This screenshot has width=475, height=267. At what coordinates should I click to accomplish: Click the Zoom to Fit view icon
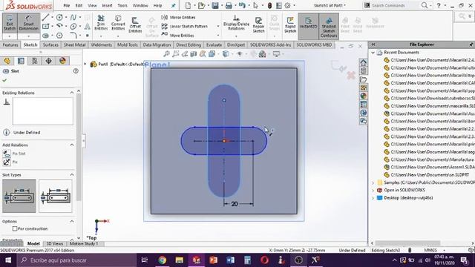166,54
